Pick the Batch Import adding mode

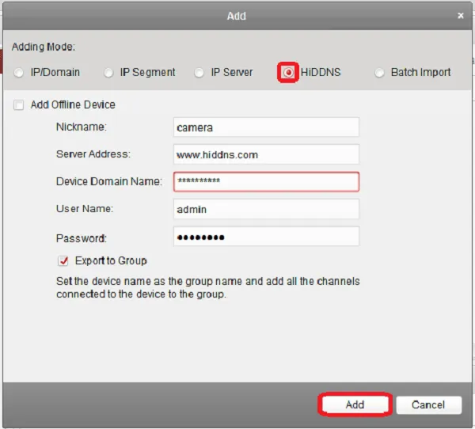click(379, 73)
